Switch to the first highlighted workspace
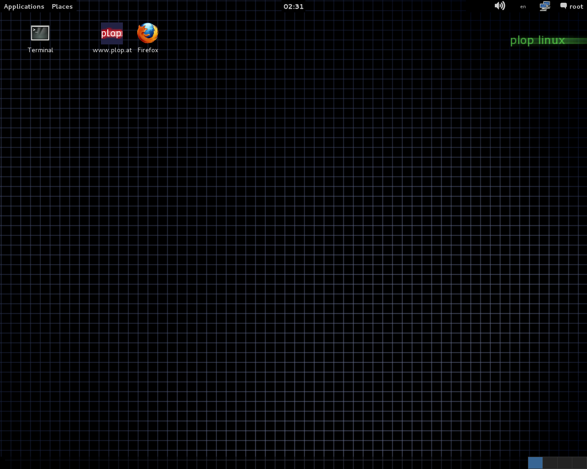The height and width of the screenshot is (469, 587). pos(535,463)
